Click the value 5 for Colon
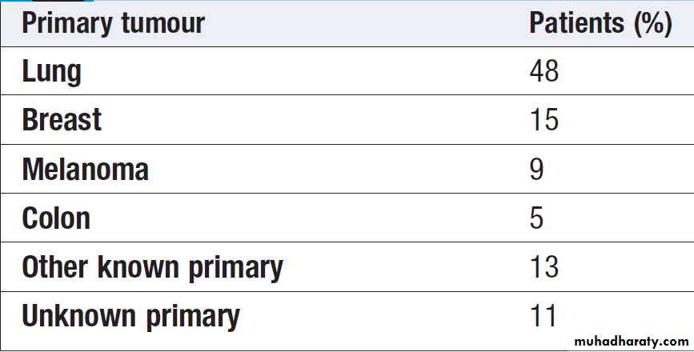The height and width of the screenshot is (352, 694). pyautogui.click(x=536, y=218)
